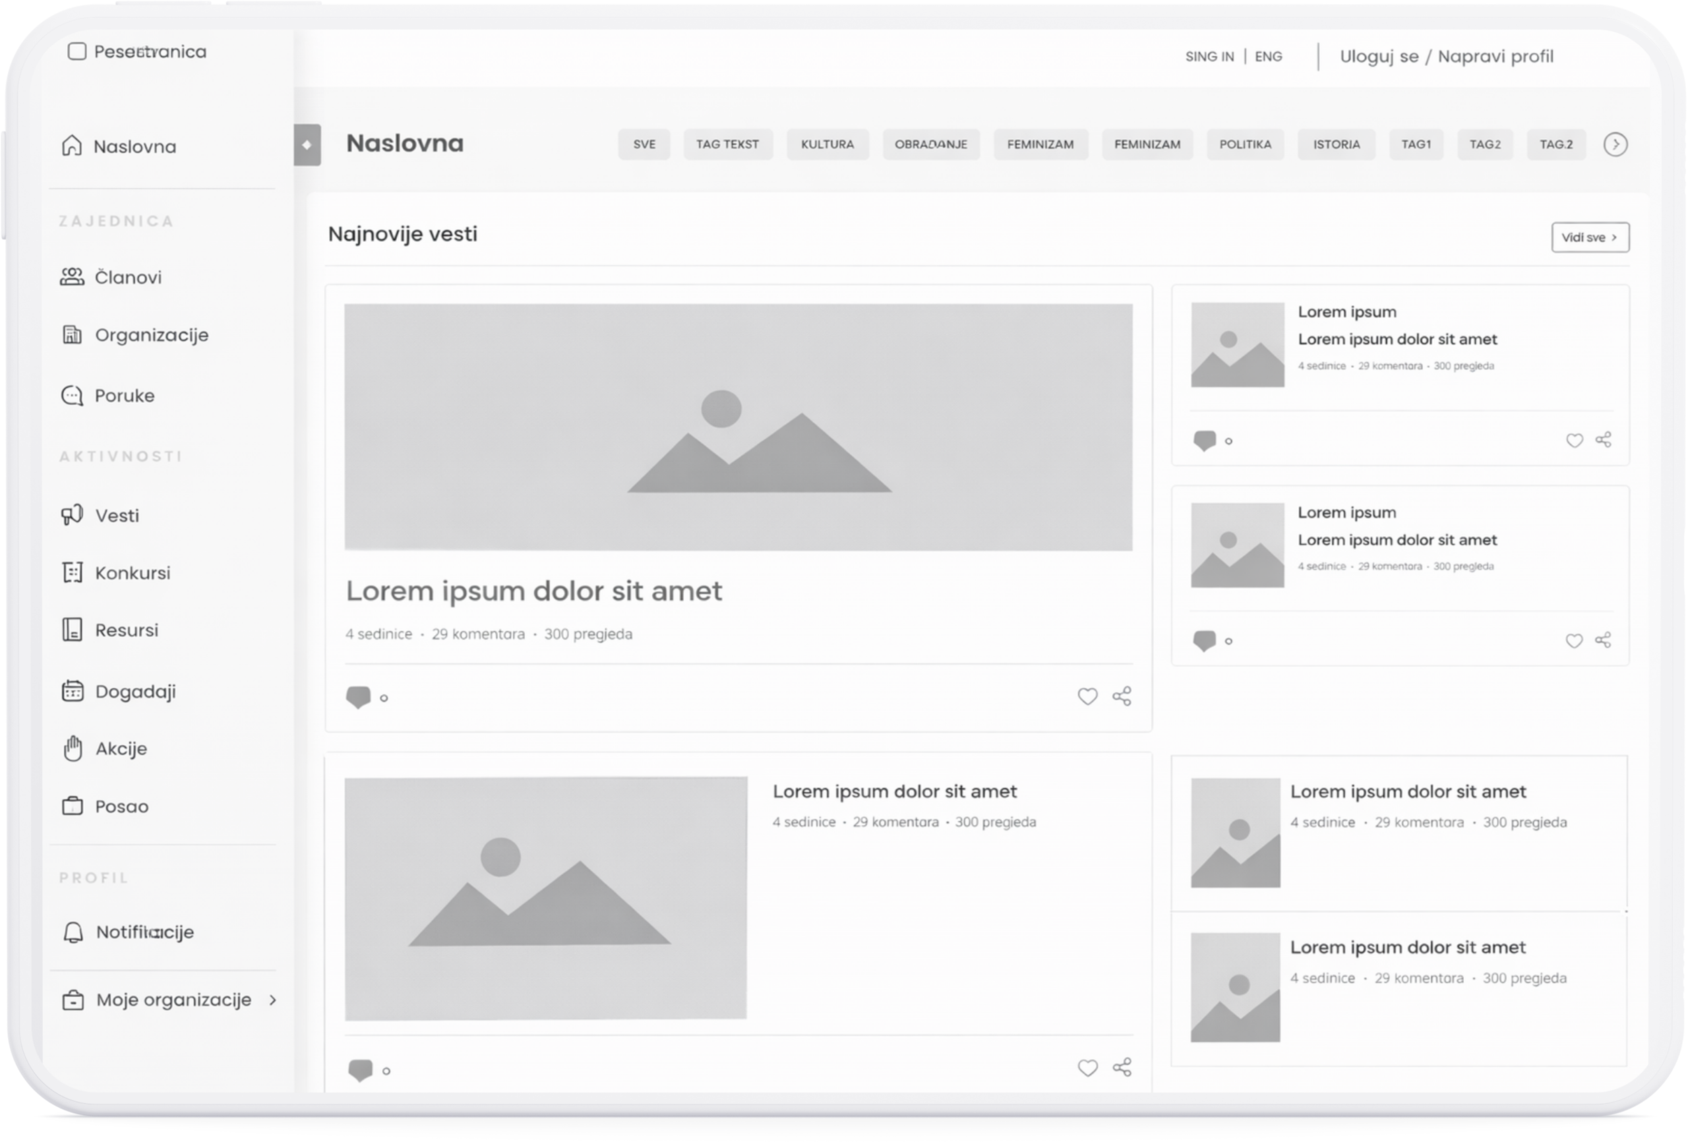Click the Vesti megaphone icon in sidebar
Image resolution: width=1688 pixels, height=1144 pixels.
pyautogui.click(x=72, y=515)
